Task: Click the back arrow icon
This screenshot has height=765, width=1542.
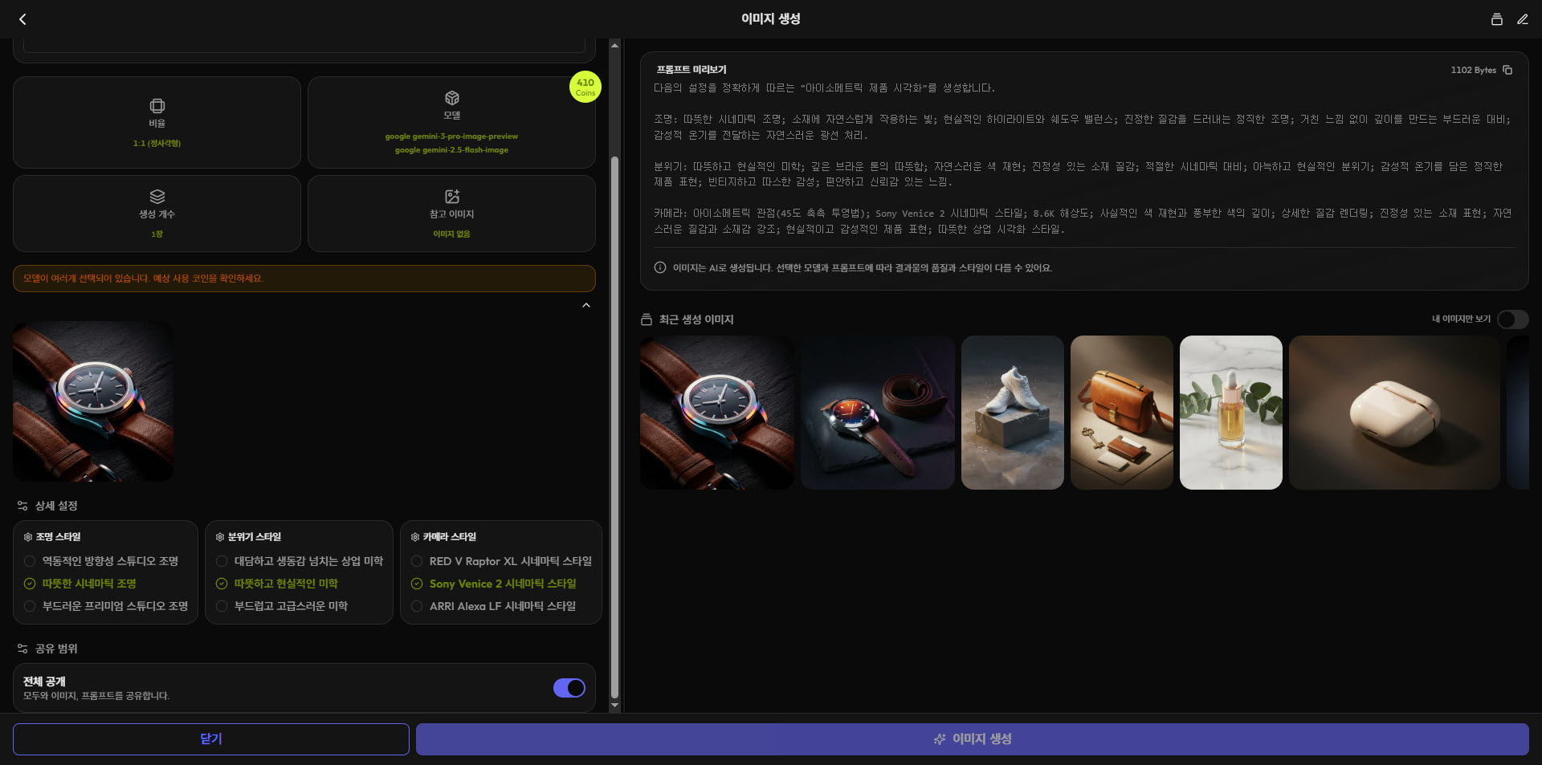Action: 22,19
